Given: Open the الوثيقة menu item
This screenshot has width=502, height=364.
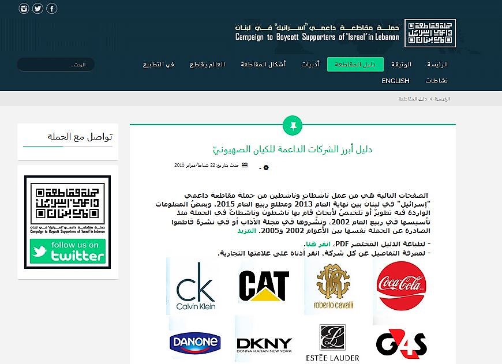Looking at the screenshot, I should [401, 65].
